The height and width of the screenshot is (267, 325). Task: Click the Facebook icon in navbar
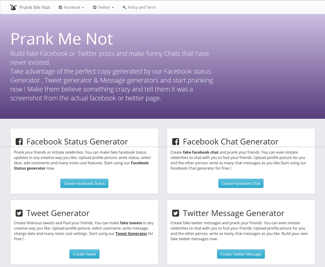[61, 7]
